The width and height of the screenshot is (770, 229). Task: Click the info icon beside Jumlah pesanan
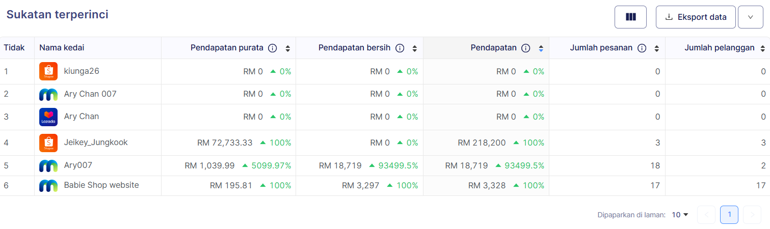(642, 48)
